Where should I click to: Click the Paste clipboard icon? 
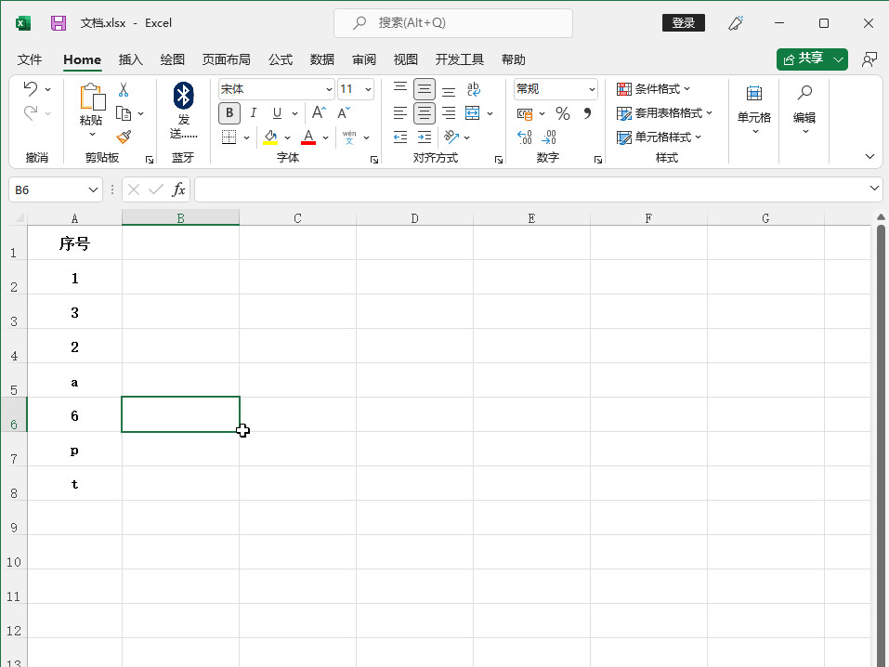[92, 97]
